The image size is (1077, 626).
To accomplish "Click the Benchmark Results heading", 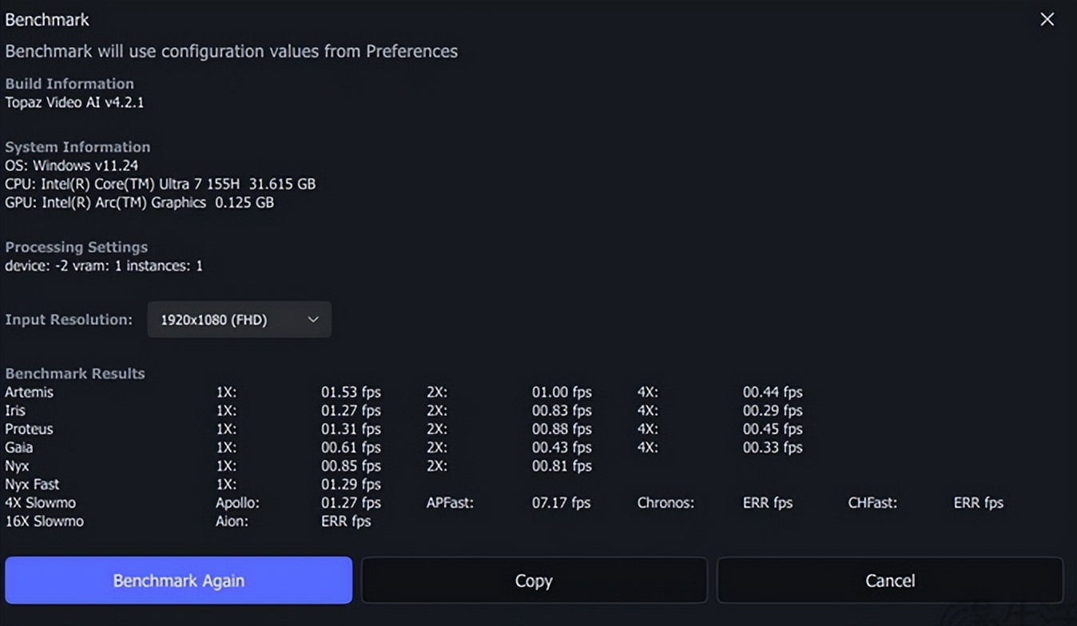I will [x=75, y=374].
